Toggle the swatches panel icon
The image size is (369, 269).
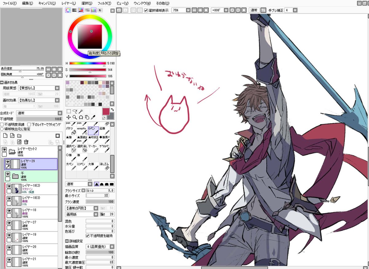point(94,10)
